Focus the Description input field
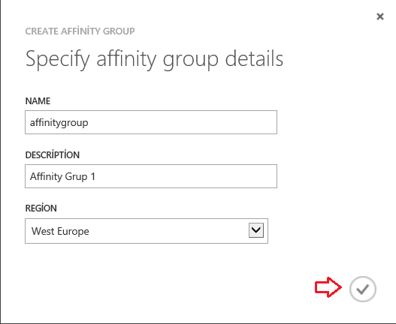This screenshot has height=324, width=396. pyautogui.click(x=151, y=176)
